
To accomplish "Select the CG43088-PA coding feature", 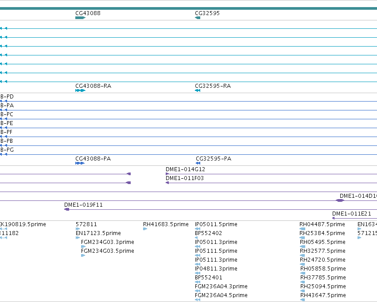I will click(80, 163).
